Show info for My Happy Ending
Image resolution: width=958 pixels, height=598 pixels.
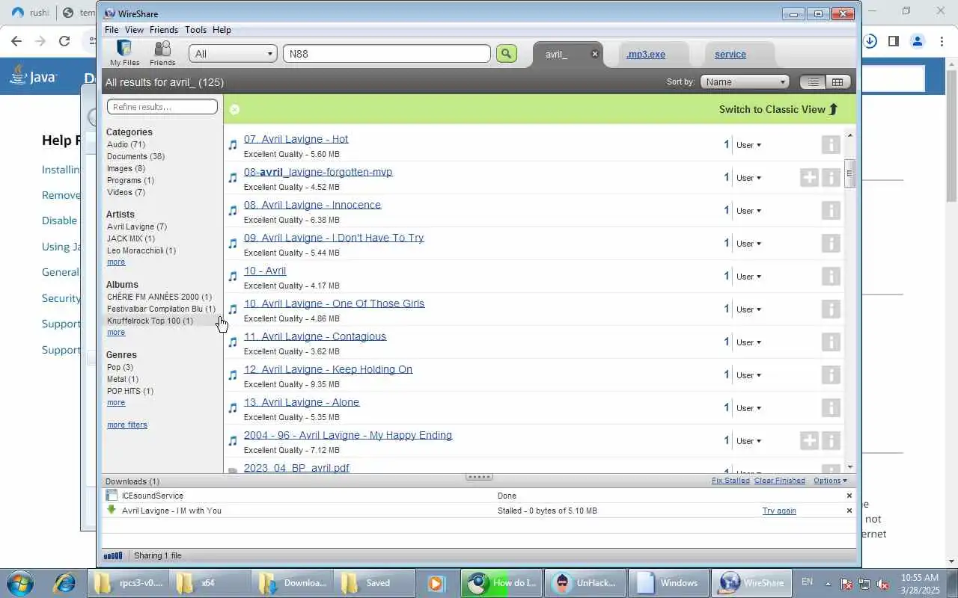(x=831, y=441)
